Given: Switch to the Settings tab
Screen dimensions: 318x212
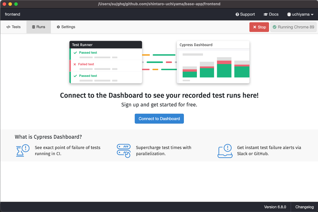Looking at the screenshot, I should pyautogui.click(x=66, y=27).
